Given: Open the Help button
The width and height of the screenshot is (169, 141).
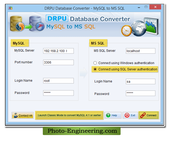Looking at the screenshot, I should click(113, 115).
